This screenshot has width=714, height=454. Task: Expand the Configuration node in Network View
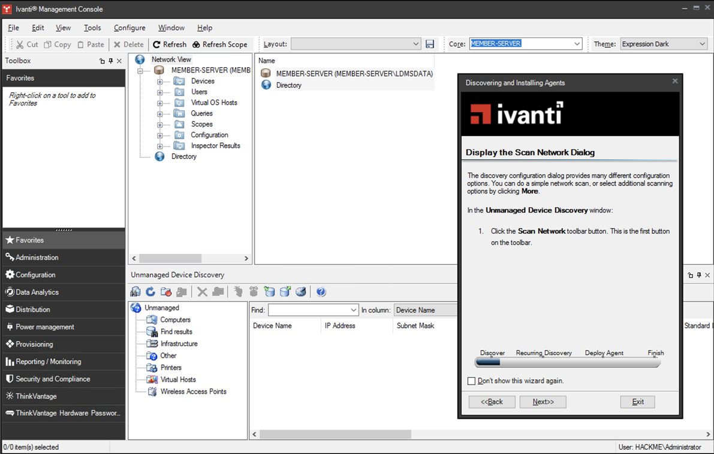click(x=160, y=135)
